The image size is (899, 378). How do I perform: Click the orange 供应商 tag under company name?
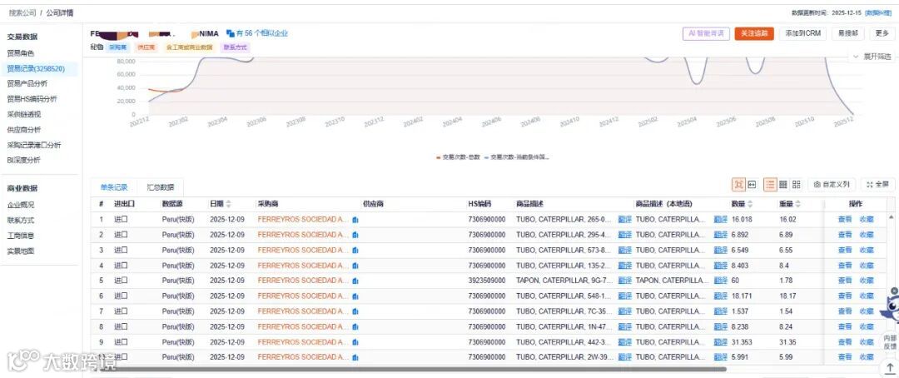(x=146, y=47)
